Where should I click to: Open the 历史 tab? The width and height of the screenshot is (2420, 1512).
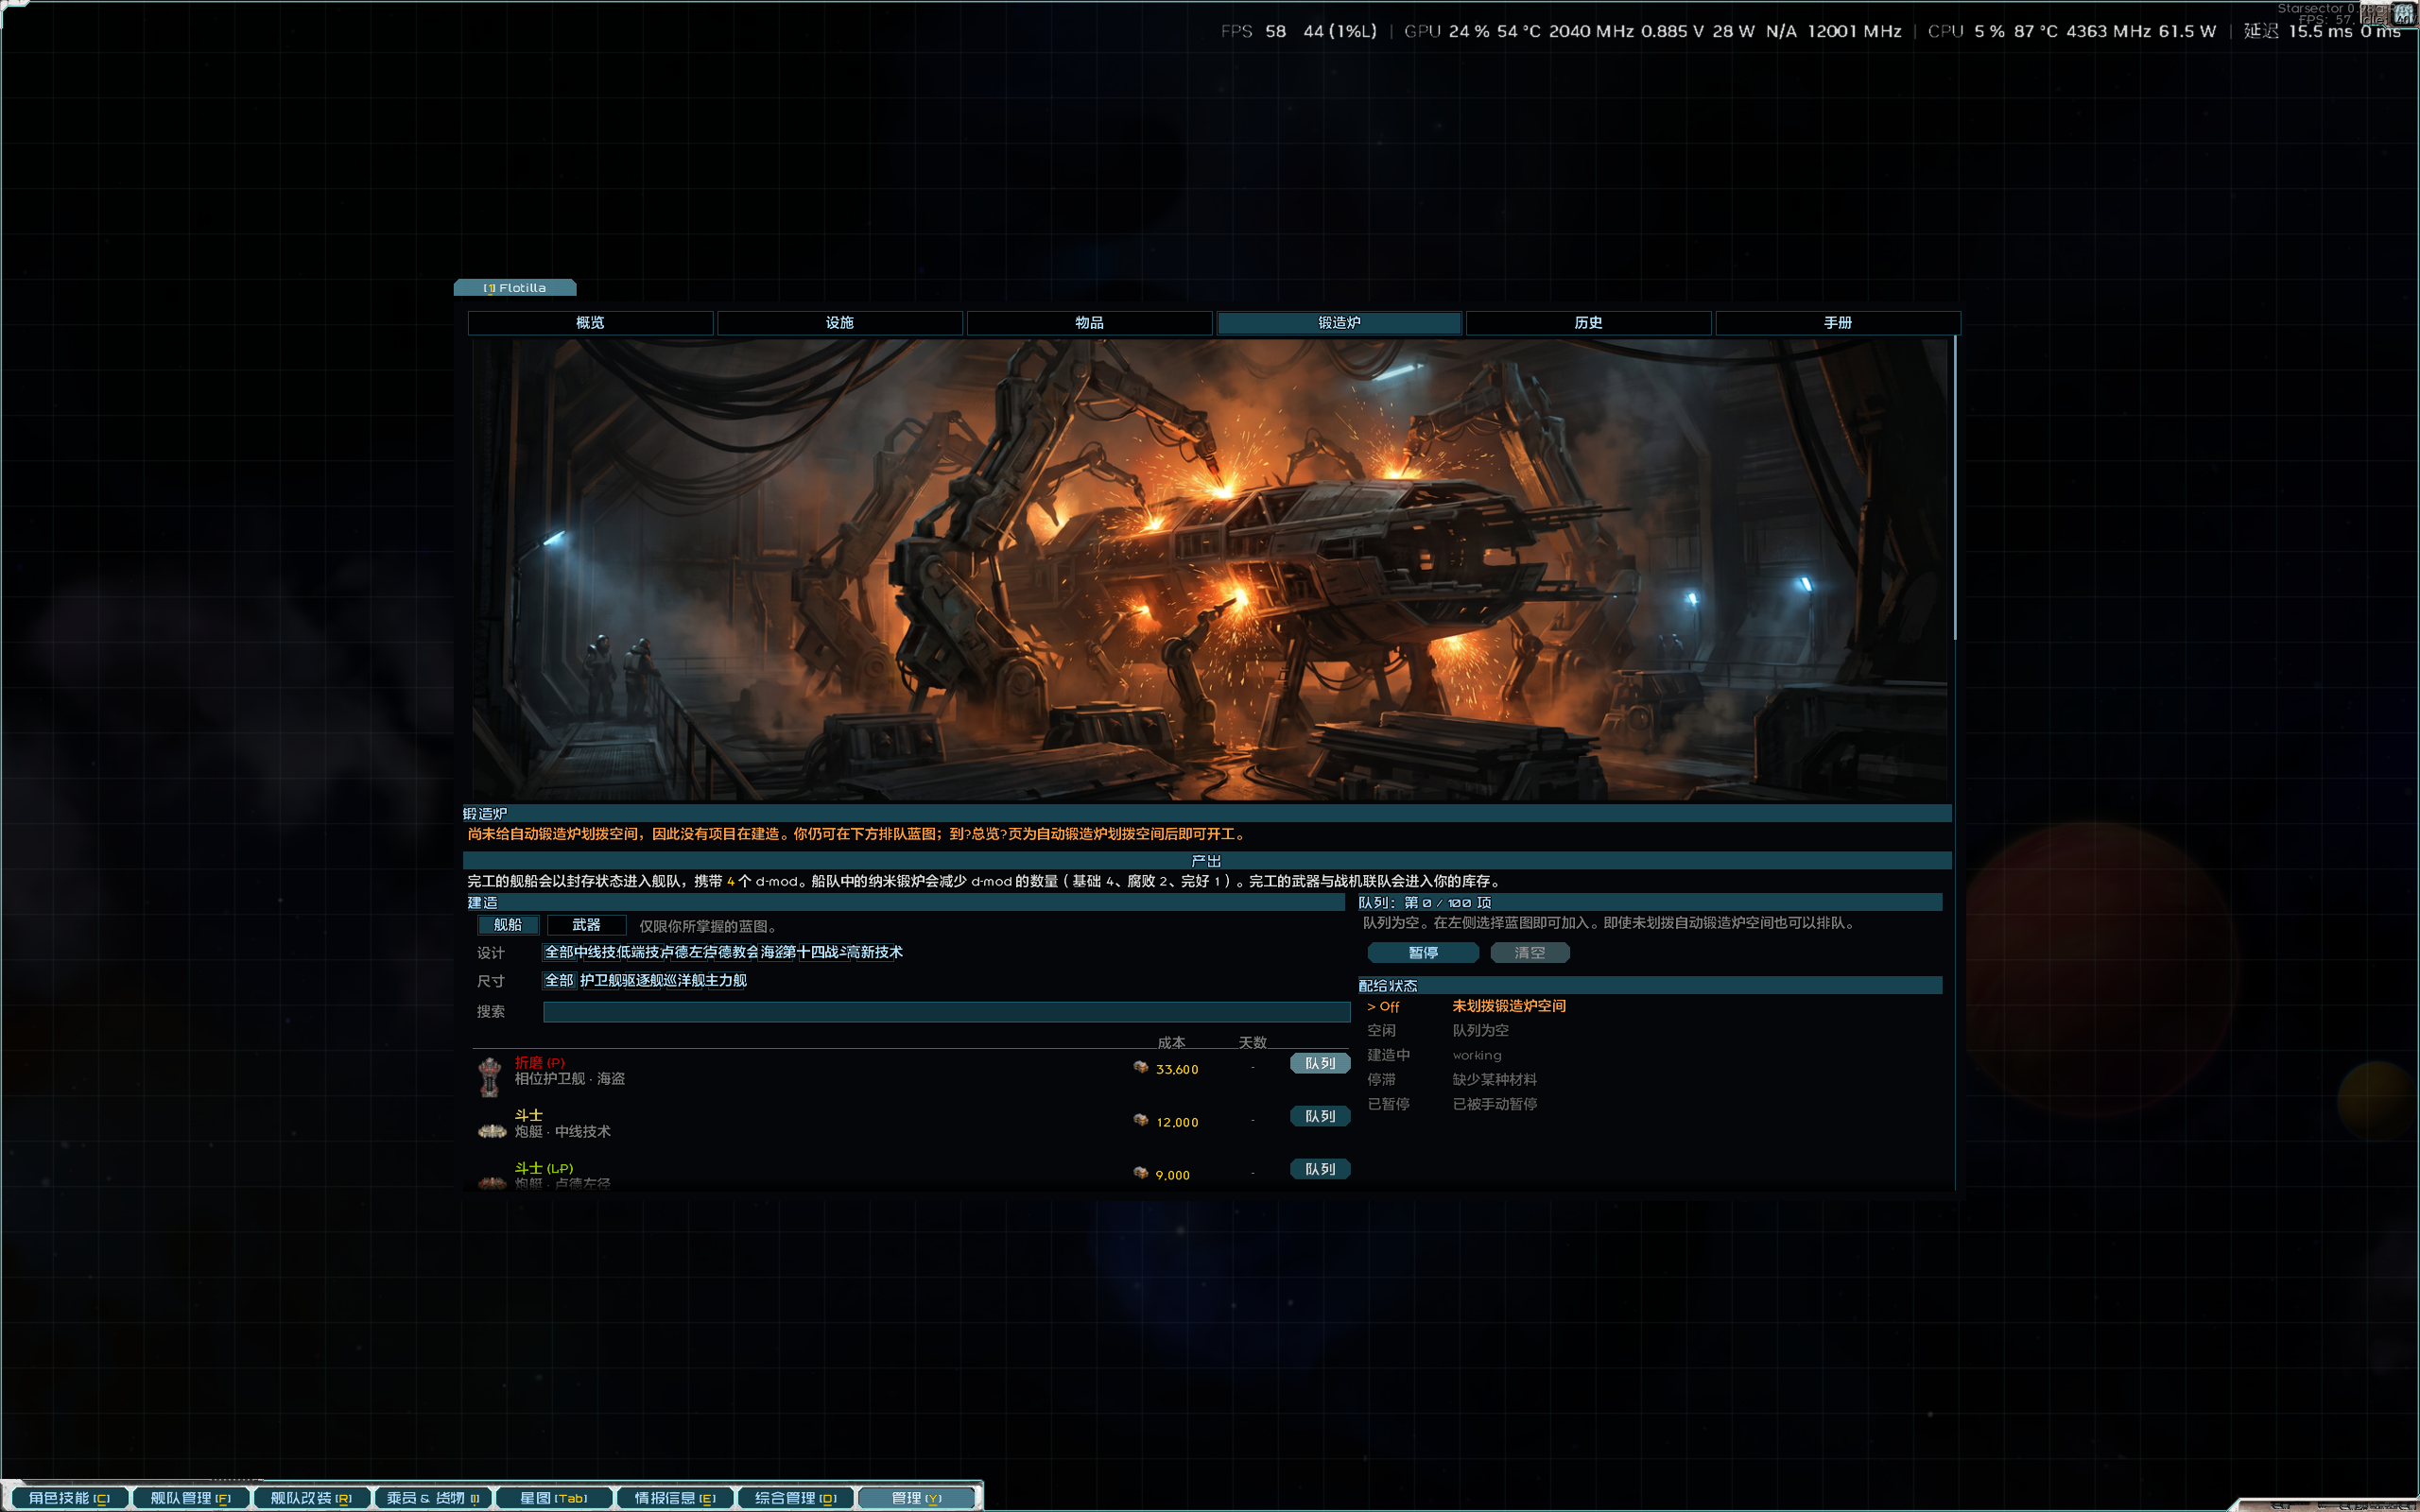point(1588,323)
